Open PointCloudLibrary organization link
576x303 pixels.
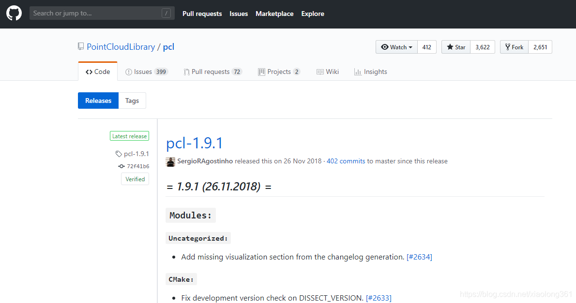(x=121, y=47)
